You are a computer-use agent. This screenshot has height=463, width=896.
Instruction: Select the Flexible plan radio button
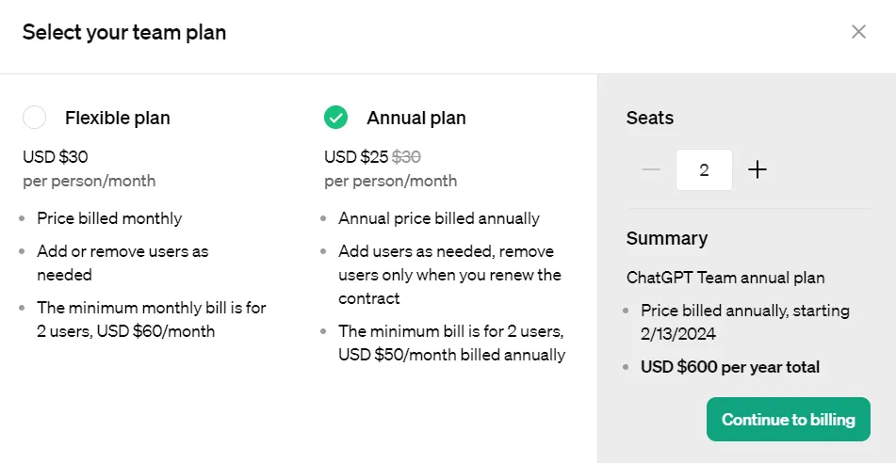pyautogui.click(x=34, y=118)
